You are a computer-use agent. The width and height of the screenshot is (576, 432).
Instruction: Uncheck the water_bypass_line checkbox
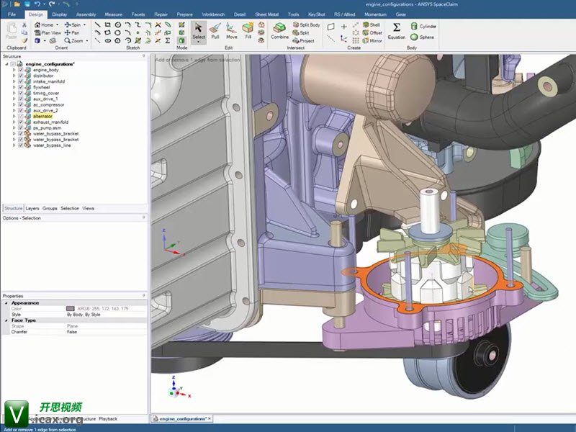[21, 145]
